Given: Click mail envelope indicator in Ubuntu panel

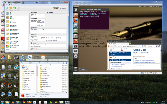Looking at the screenshot, I should 139,6.
